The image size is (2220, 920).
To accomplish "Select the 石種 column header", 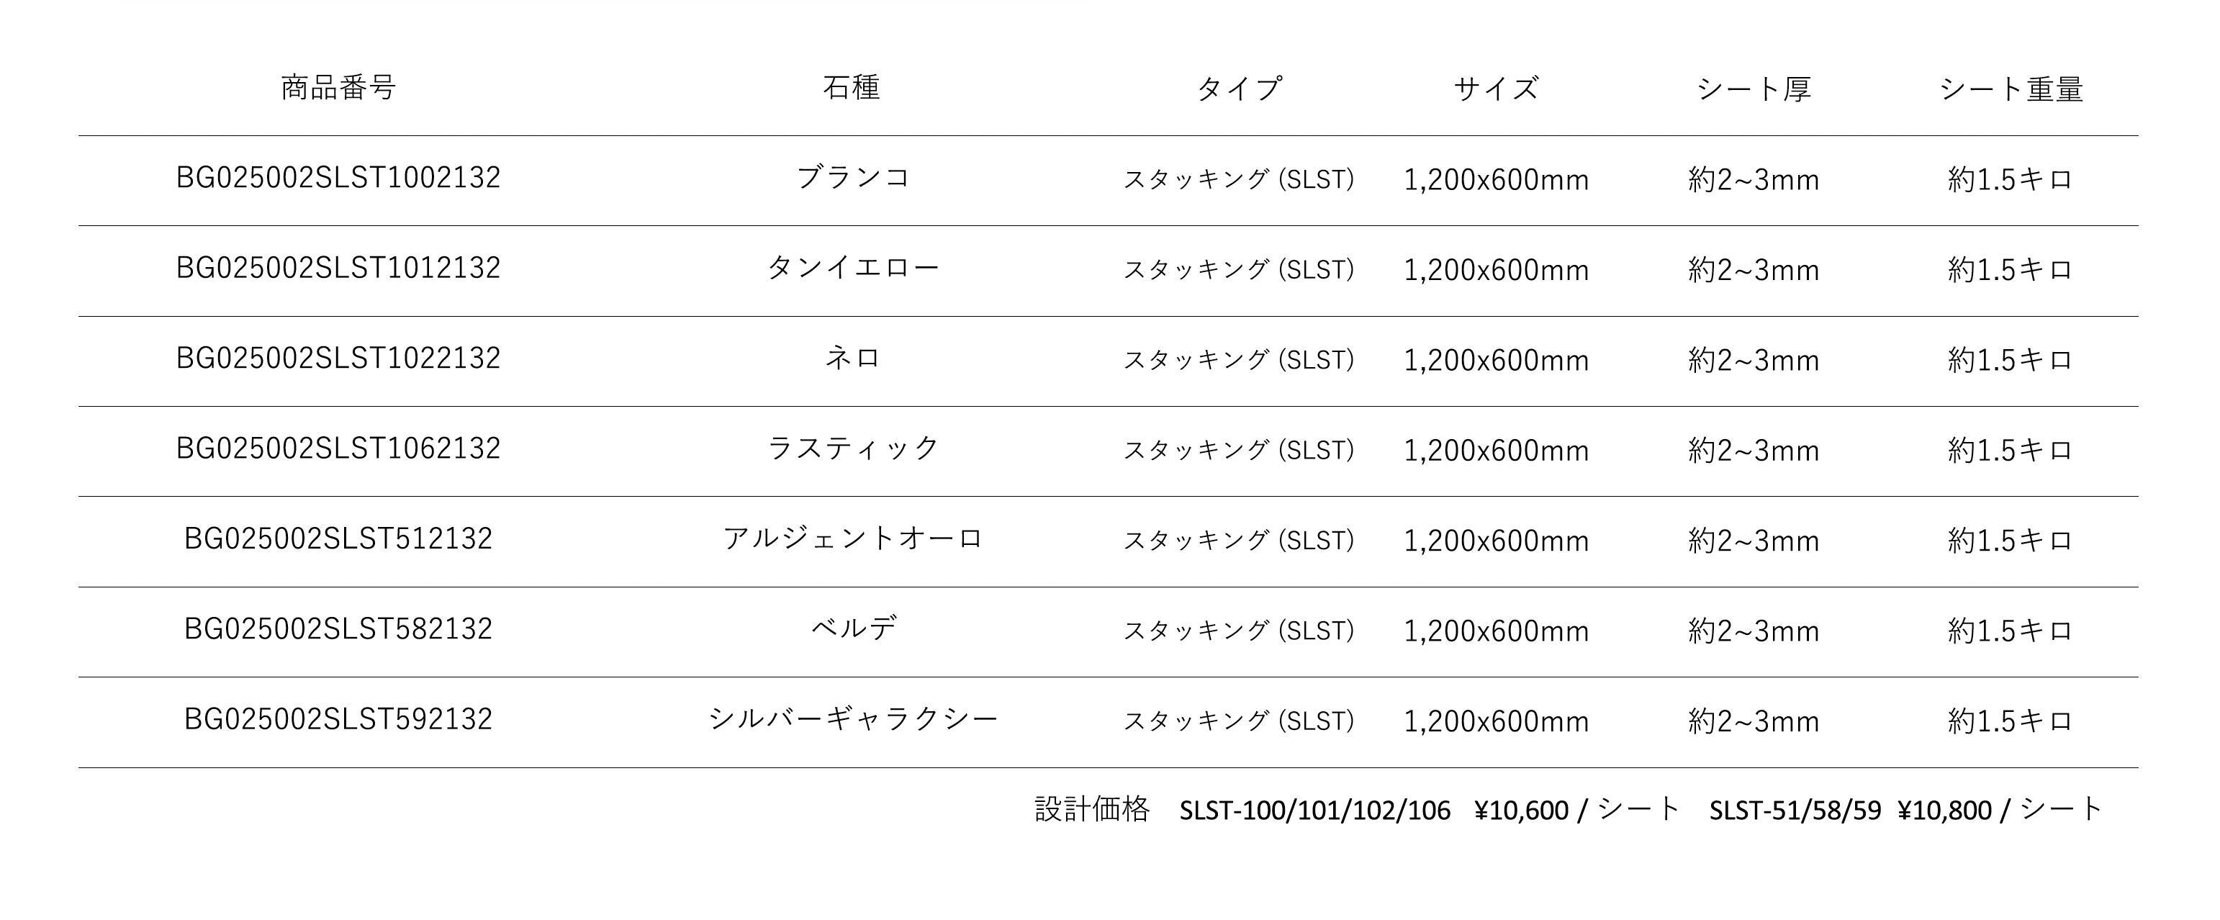I will pos(852,88).
